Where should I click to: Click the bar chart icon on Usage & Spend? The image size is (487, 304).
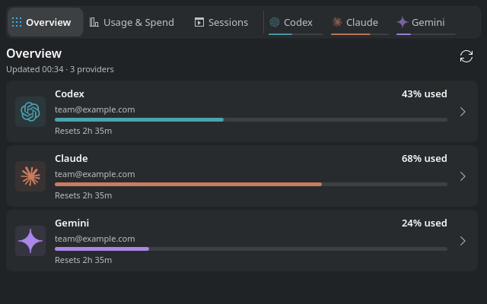(x=94, y=22)
